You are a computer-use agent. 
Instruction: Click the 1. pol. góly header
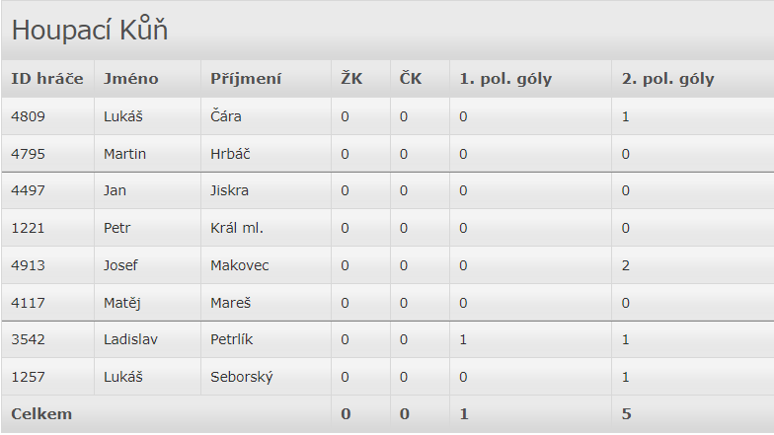click(x=505, y=79)
